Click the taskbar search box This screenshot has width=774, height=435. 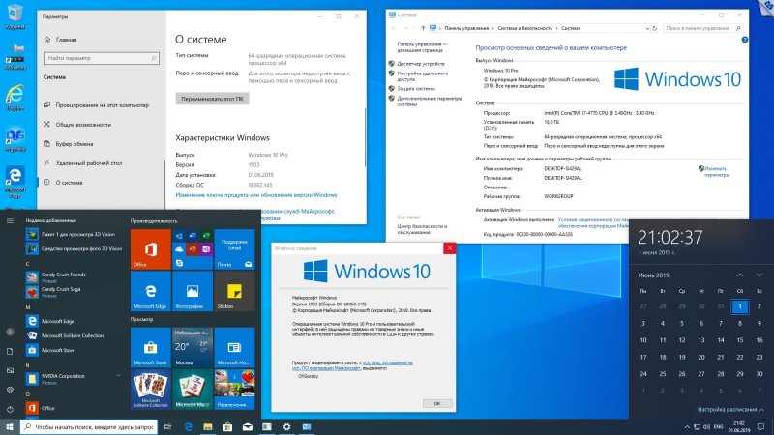point(89,426)
